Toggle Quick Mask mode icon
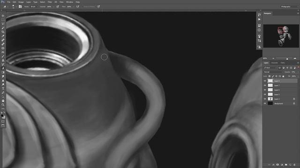Screen dimensions: 300x168 tap(3, 121)
